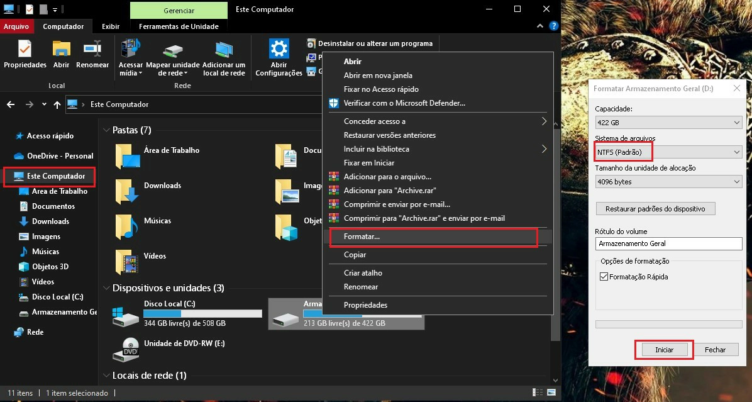752x402 pixels.
Task: Open Tamanho da unidade de alocação dropdown
Action: (x=668, y=182)
